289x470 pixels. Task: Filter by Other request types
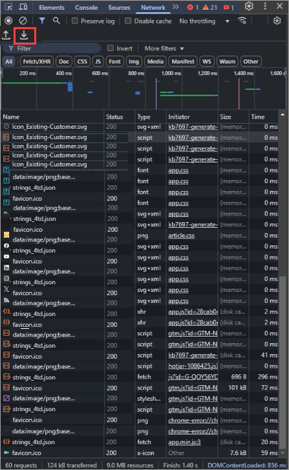coord(251,62)
